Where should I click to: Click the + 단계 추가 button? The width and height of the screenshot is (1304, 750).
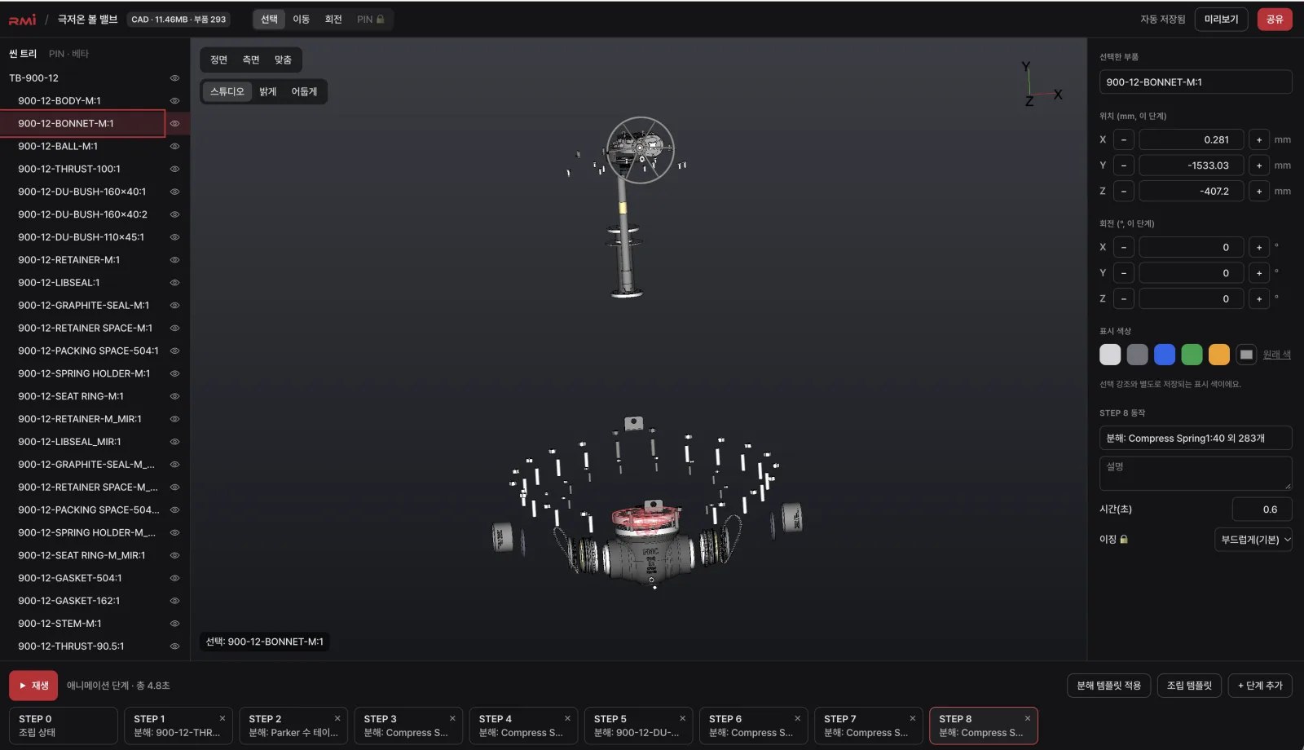click(x=1260, y=686)
